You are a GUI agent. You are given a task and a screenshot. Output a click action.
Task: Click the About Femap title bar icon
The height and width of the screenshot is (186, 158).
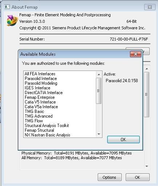click(x=7, y=7)
